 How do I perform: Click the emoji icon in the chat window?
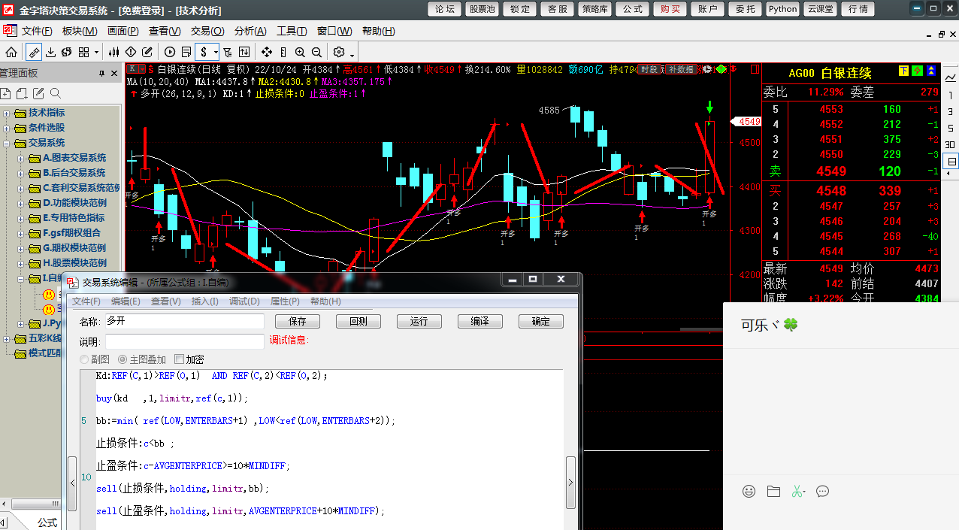(x=749, y=491)
